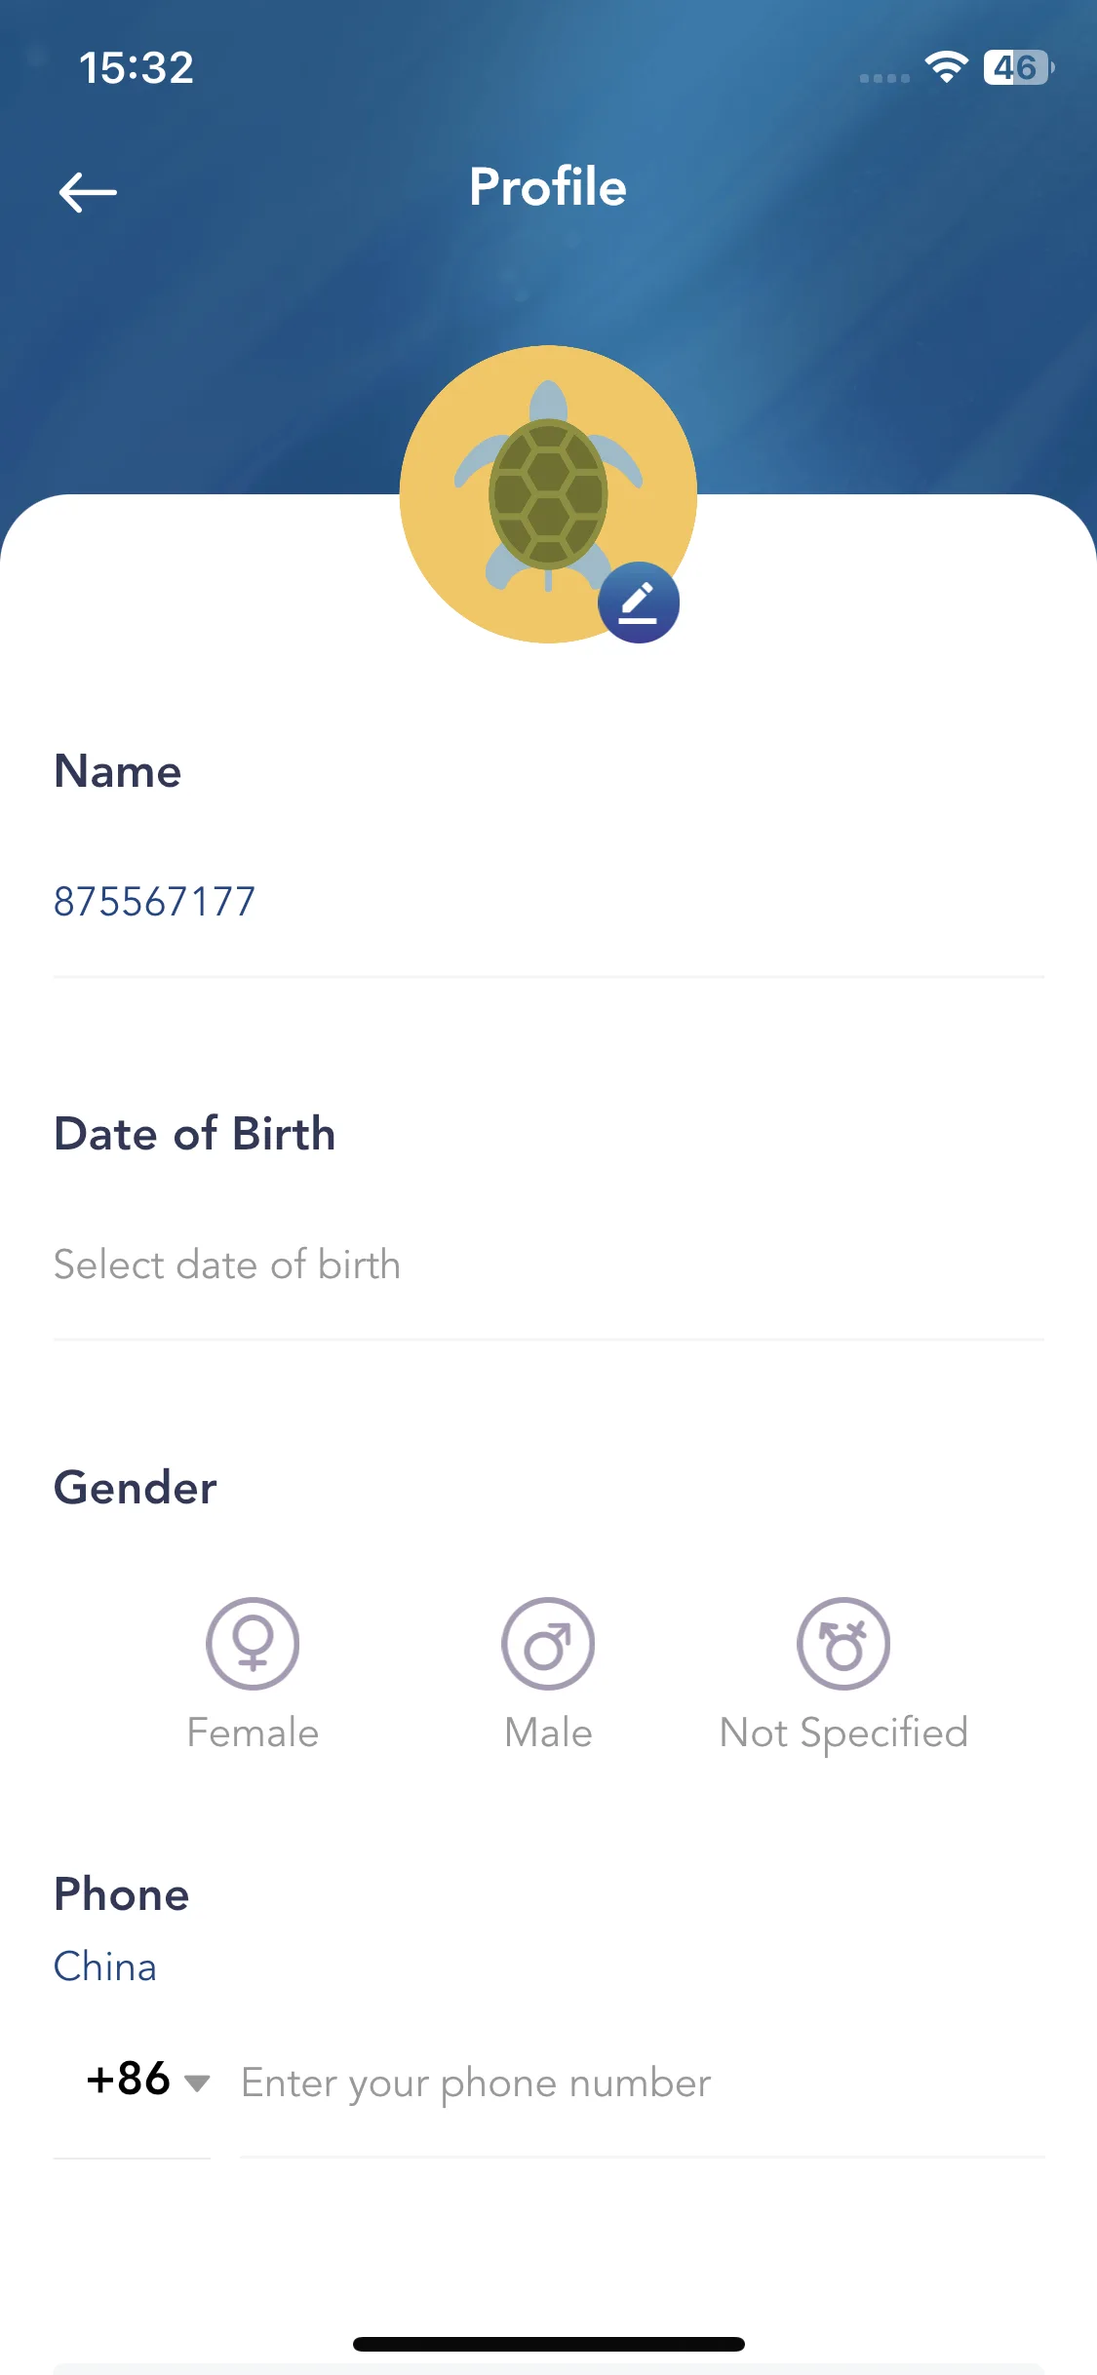Tap the Male label text
Viewport: 1097px width, 2375px height.
[548, 1733]
